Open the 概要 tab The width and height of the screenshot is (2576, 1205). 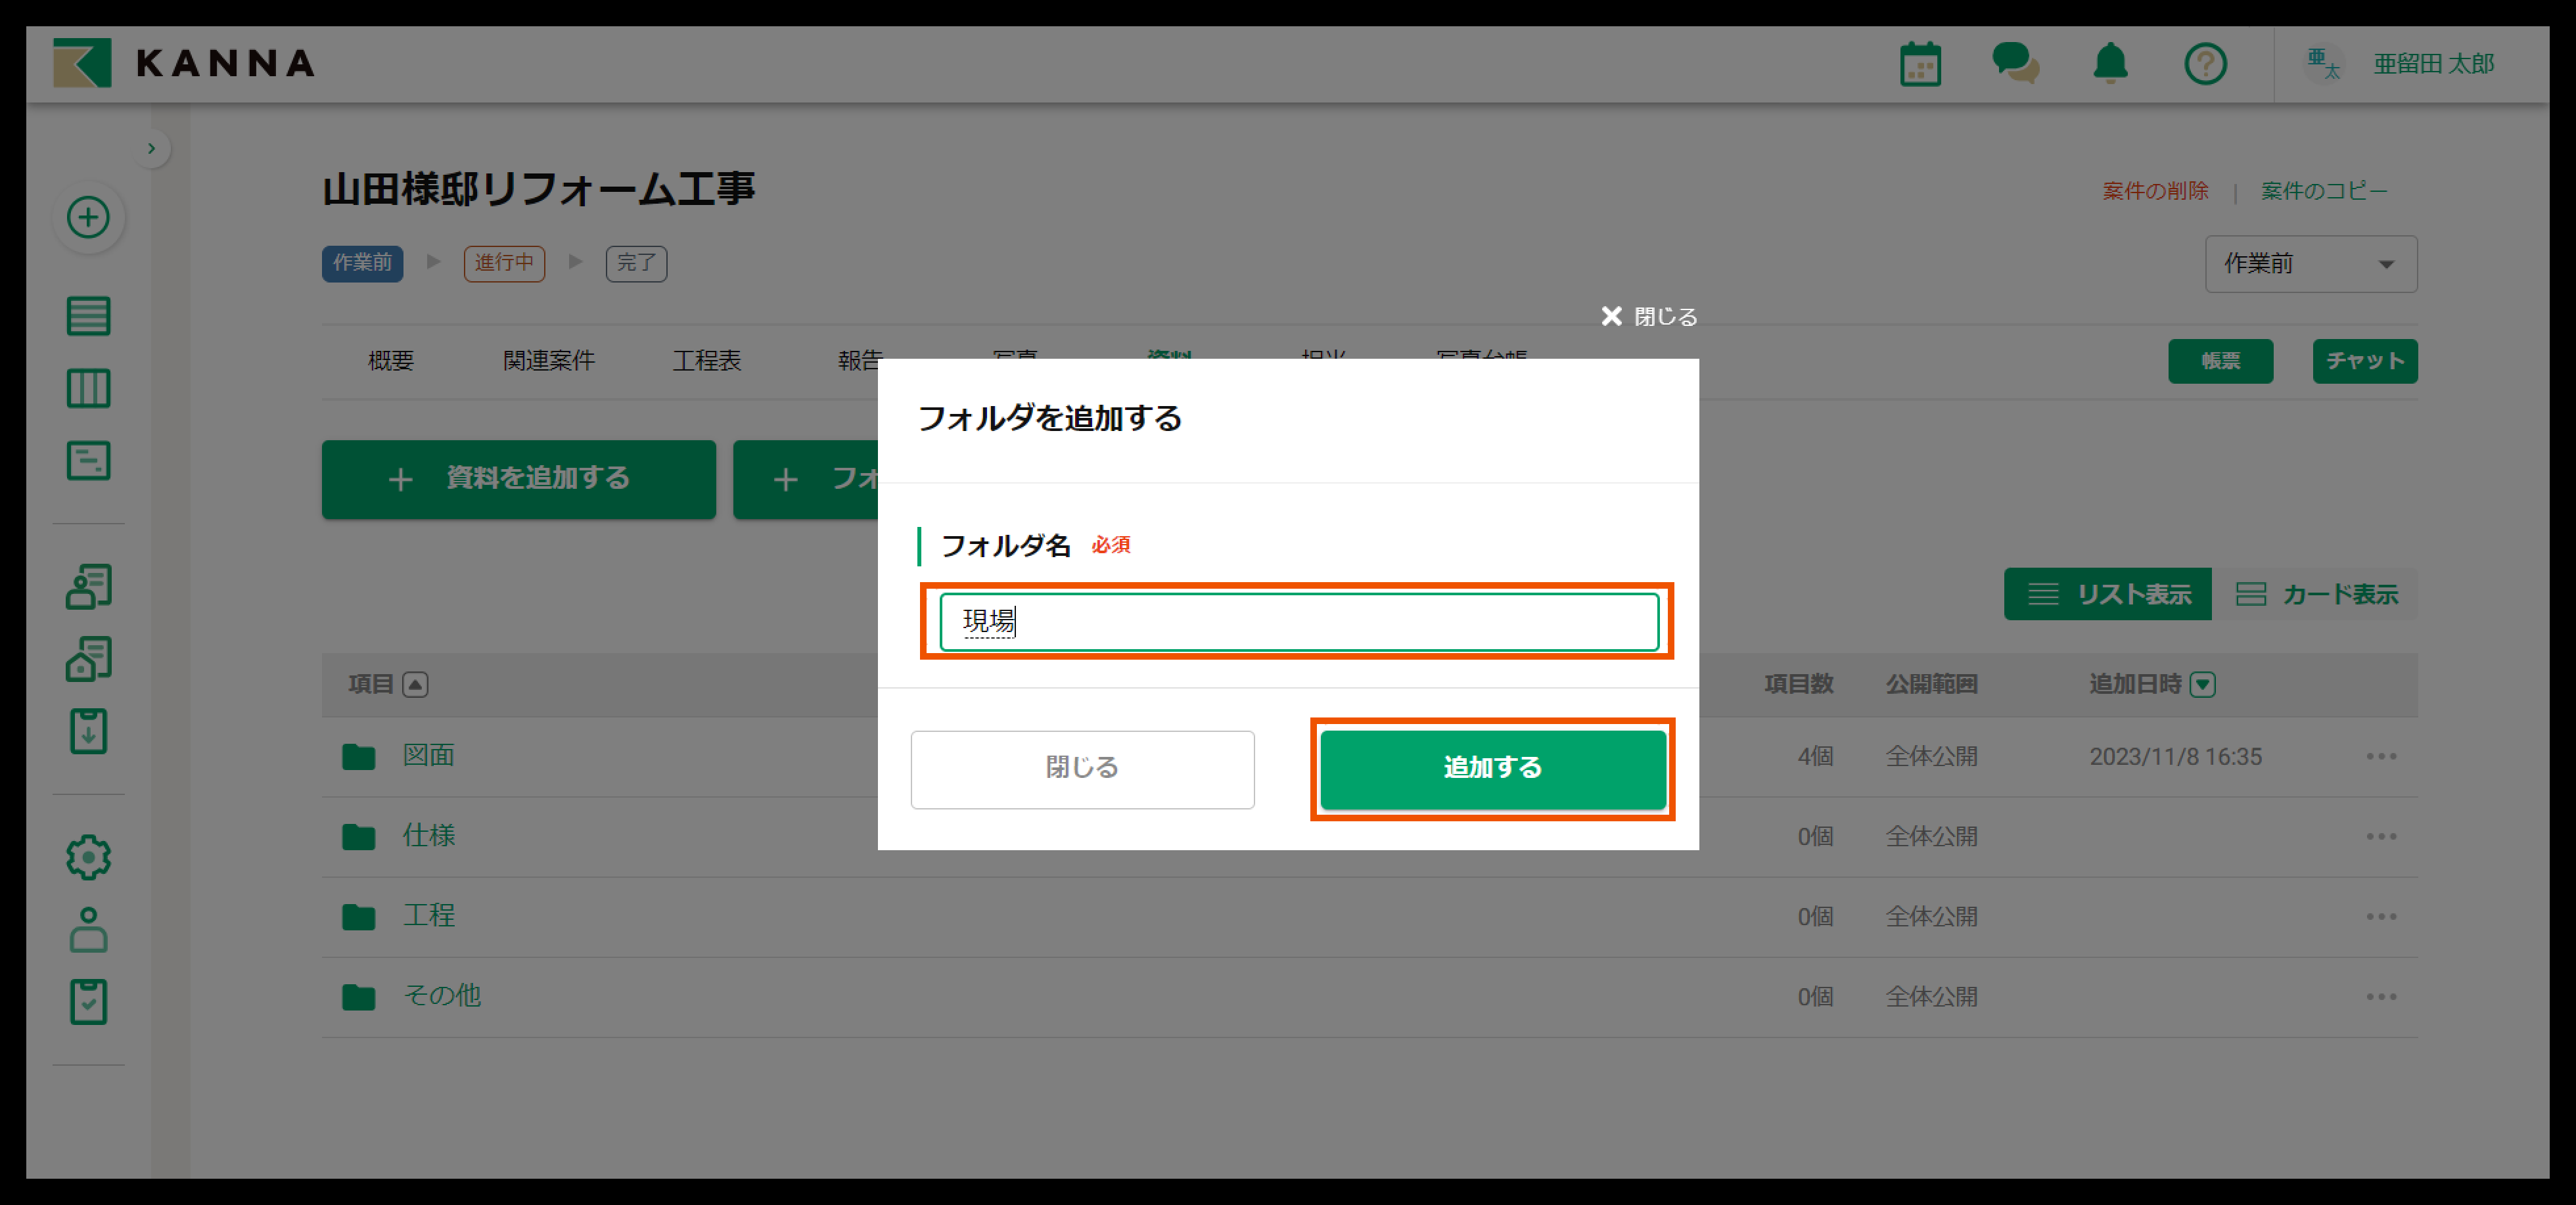coord(390,360)
